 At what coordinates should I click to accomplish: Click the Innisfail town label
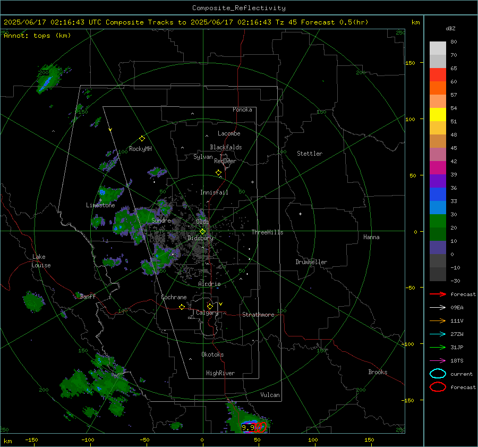(214, 192)
